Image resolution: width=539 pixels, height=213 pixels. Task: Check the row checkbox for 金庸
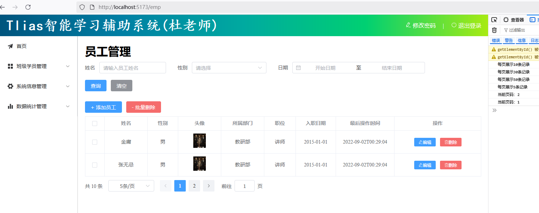pyautogui.click(x=95, y=142)
